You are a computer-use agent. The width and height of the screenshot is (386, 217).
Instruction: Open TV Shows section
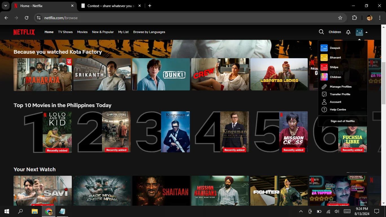(x=65, y=32)
